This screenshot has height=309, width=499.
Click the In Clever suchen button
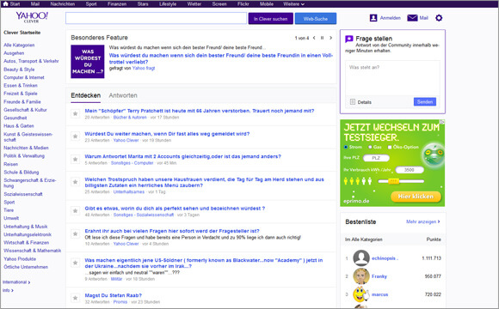point(270,19)
